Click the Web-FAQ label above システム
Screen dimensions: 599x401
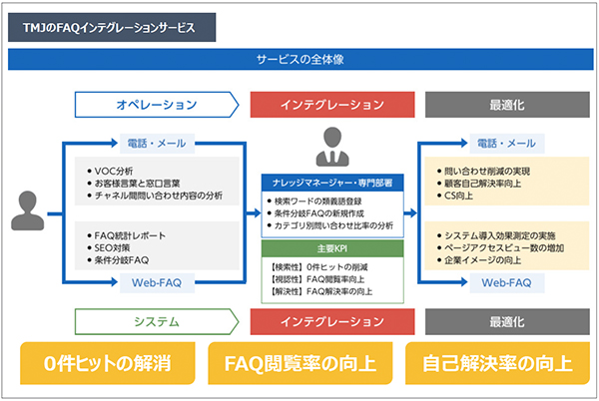(157, 282)
